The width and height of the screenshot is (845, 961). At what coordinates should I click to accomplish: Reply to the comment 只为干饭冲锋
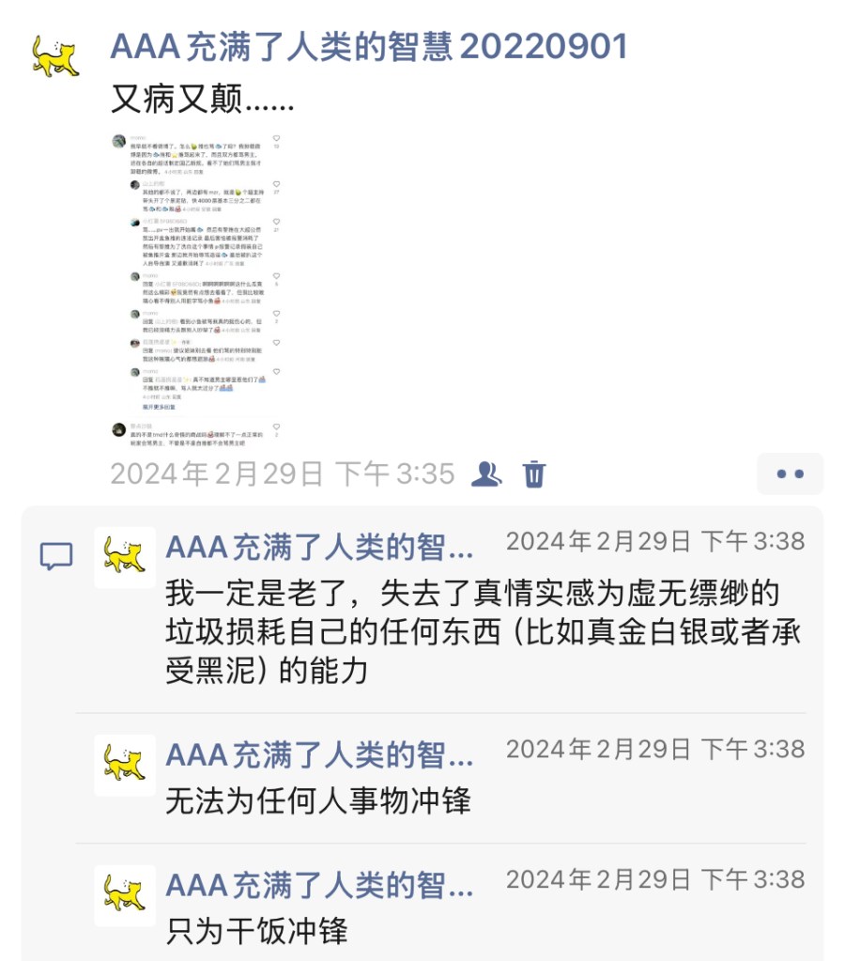click(256, 932)
